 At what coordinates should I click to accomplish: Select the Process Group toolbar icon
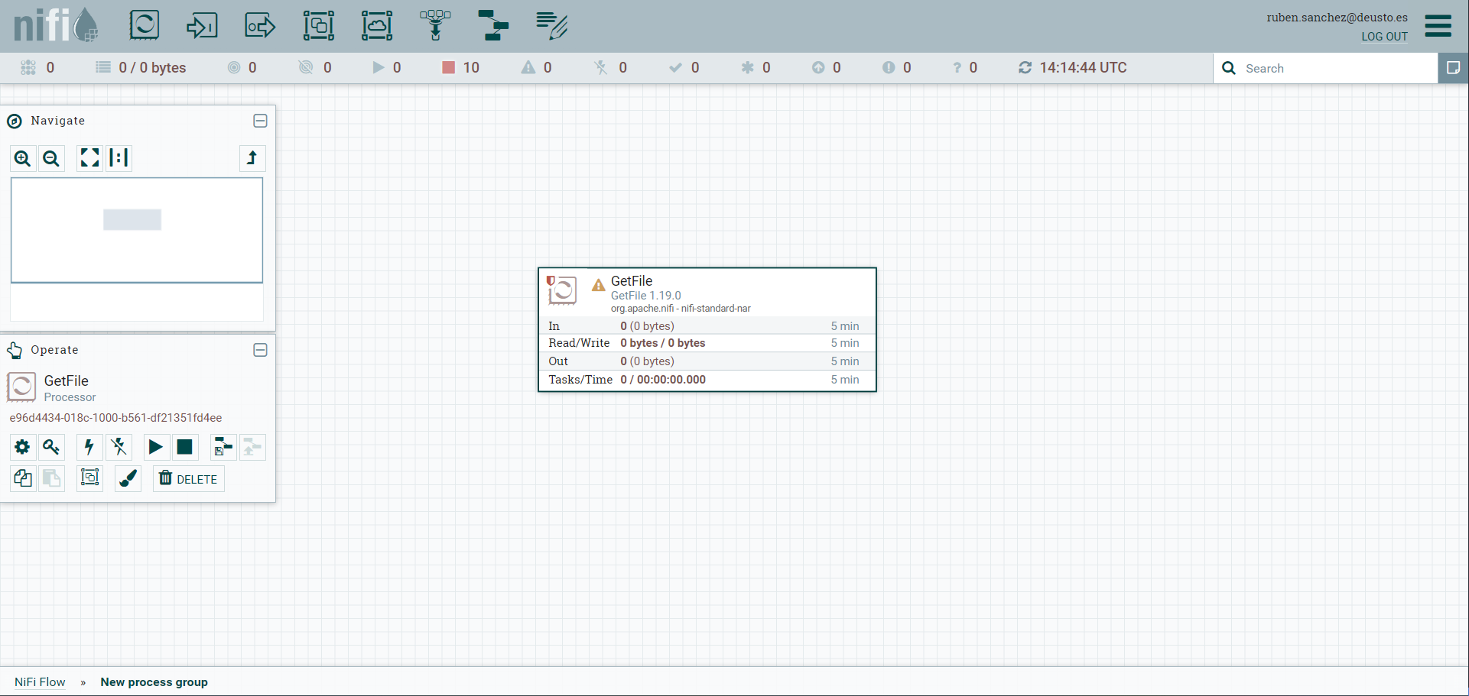[x=318, y=25]
